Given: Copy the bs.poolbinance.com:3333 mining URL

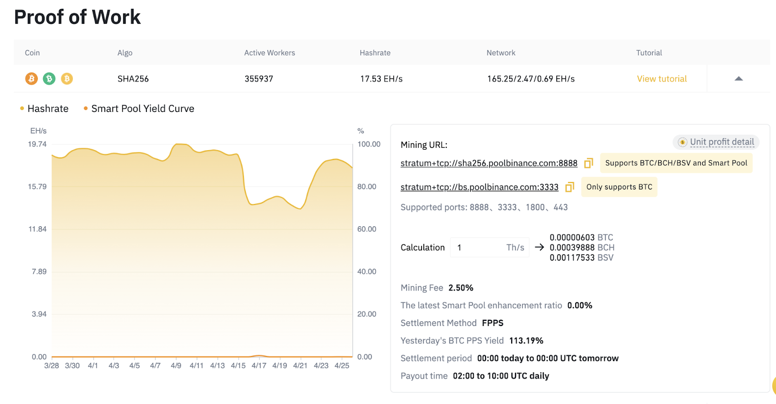Looking at the screenshot, I should click(569, 187).
